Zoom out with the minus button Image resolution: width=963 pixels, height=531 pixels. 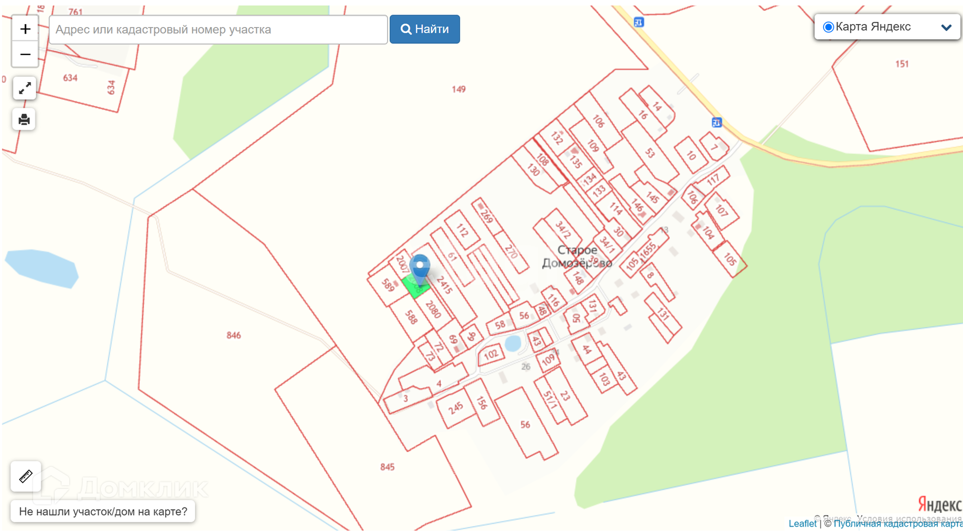click(x=25, y=54)
